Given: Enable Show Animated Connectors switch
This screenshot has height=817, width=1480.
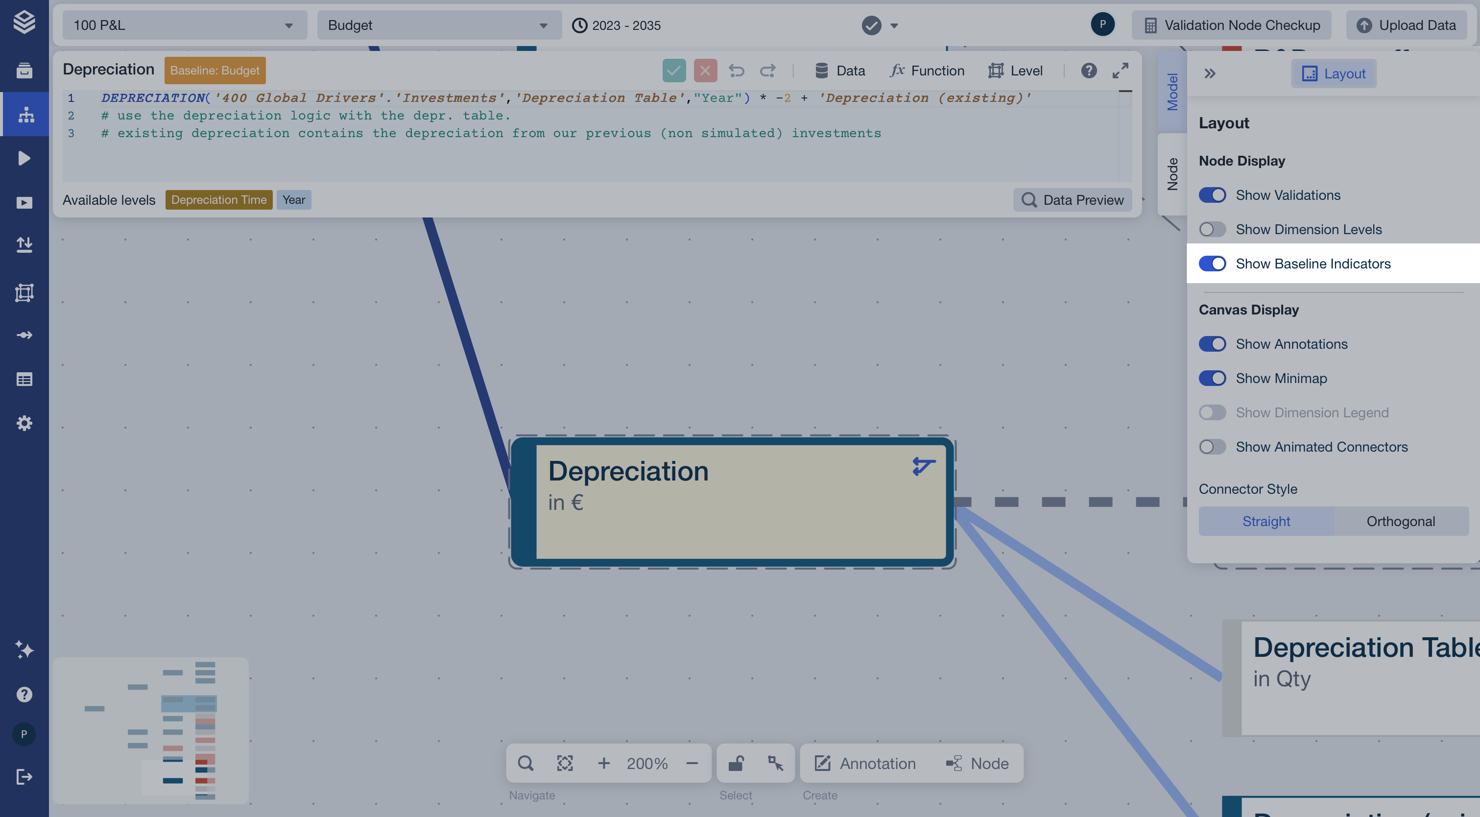Looking at the screenshot, I should click(1212, 447).
